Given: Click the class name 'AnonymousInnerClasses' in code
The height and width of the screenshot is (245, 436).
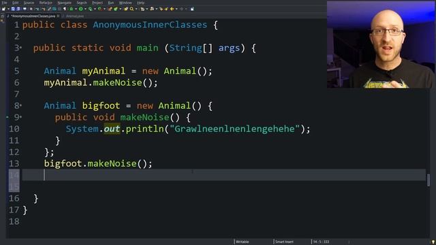Looking at the screenshot, I should (150, 24).
